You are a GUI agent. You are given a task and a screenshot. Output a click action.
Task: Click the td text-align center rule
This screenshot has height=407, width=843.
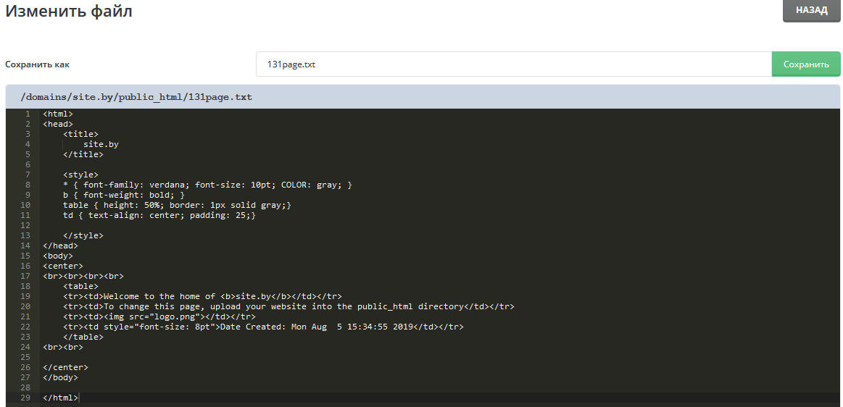tap(159, 215)
